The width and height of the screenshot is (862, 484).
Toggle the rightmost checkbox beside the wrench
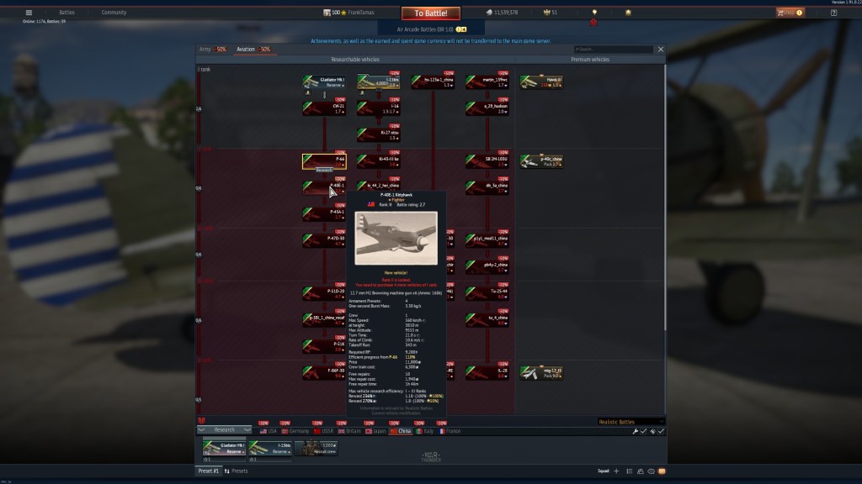[x=661, y=431]
